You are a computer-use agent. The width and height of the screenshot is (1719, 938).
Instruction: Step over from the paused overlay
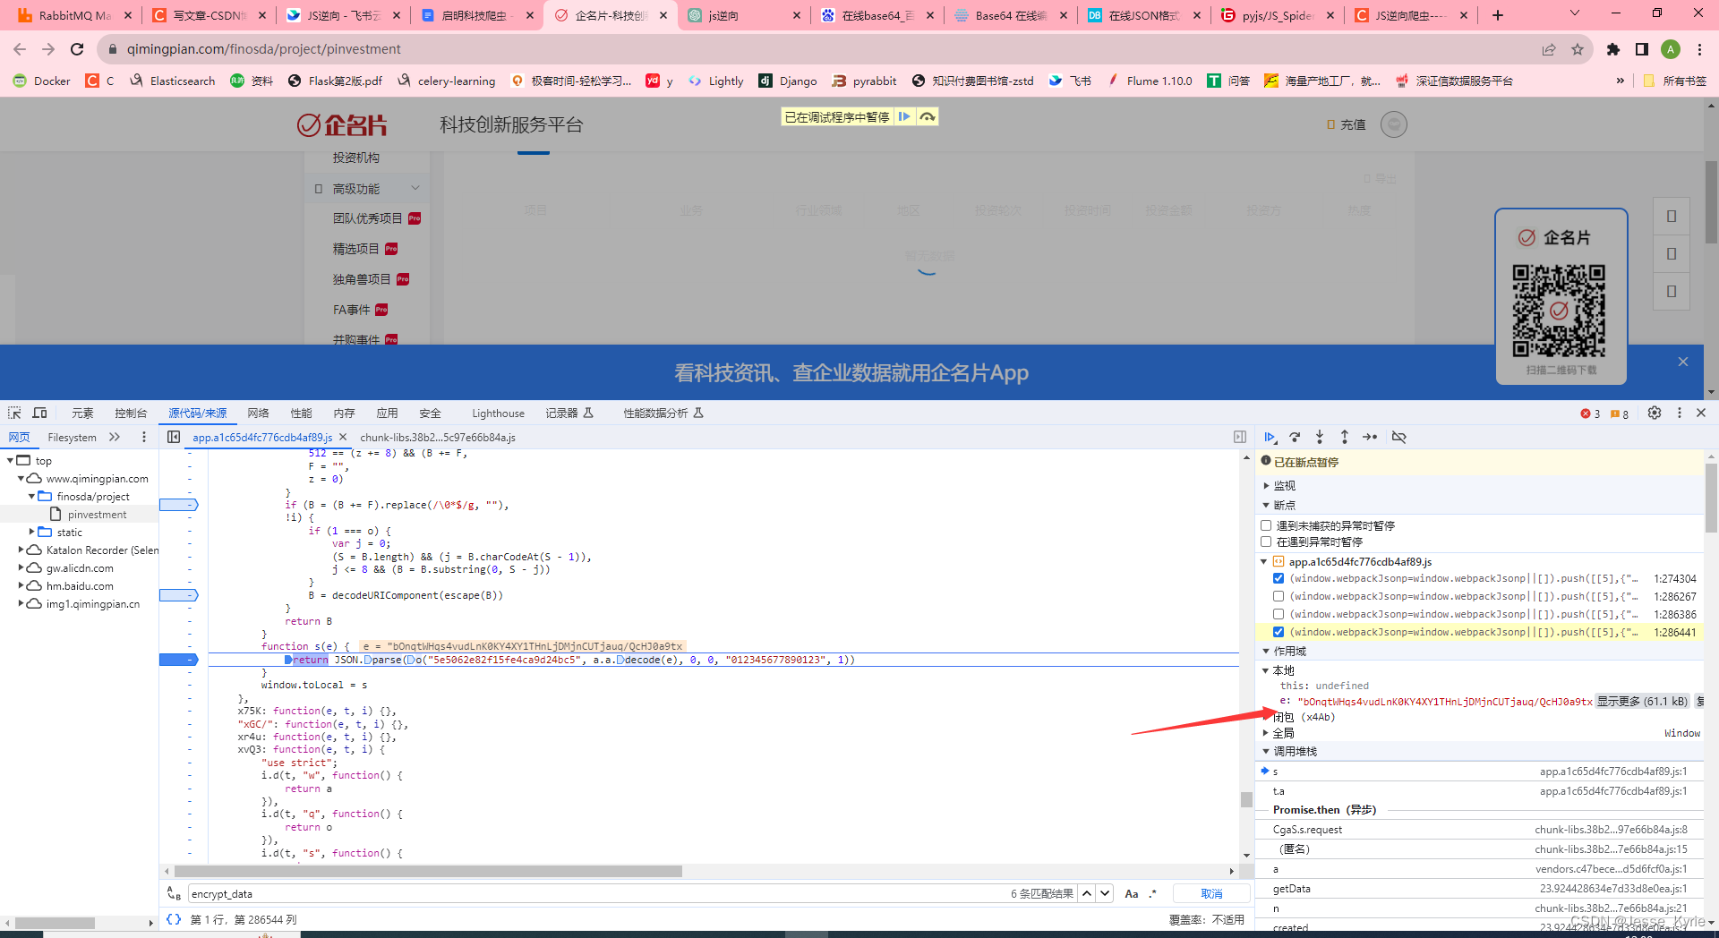click(x=928, y=116)
